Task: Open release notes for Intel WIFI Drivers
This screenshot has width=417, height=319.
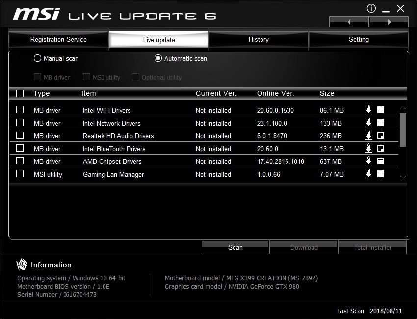Action: (380, 110)
